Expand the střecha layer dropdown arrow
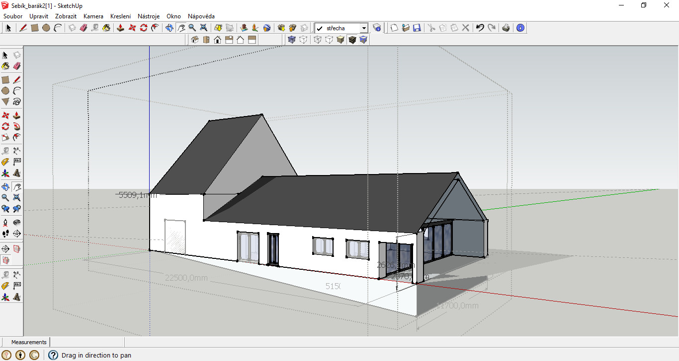 pos(364,28)
